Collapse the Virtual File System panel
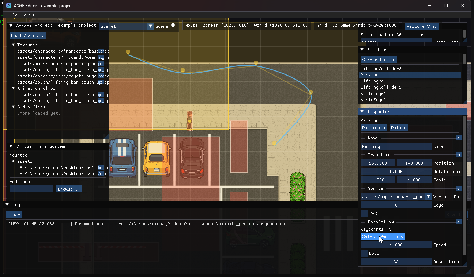This screenshot has height=277, width=474. pyautogui.click(x=11, y=146)
